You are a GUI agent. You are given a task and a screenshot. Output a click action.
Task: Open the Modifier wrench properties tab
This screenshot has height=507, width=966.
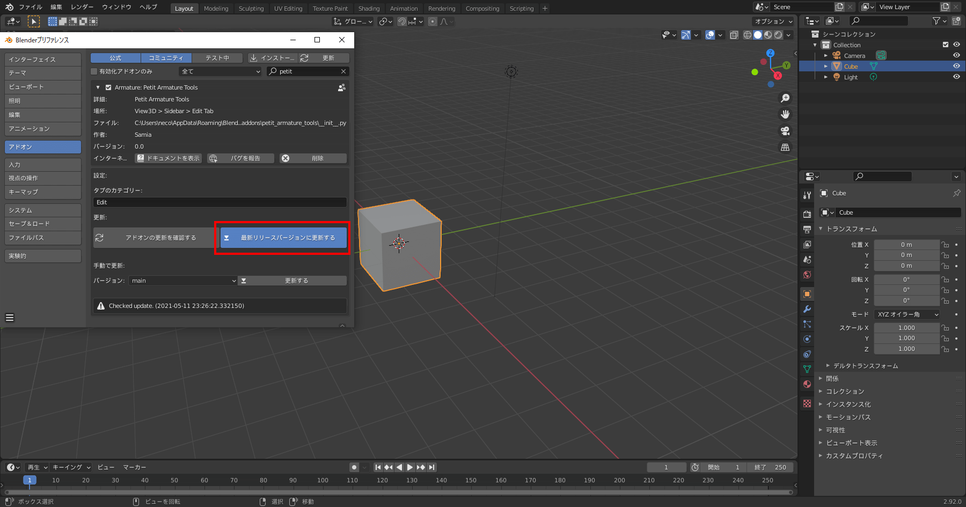807,309
